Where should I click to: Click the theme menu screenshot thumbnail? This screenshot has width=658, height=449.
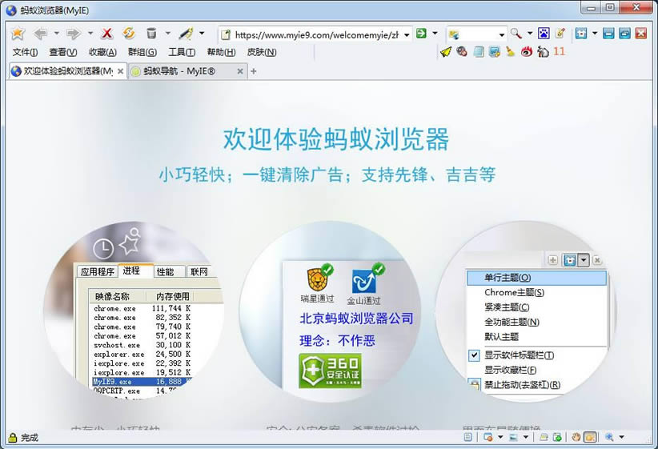click(525, 311)
